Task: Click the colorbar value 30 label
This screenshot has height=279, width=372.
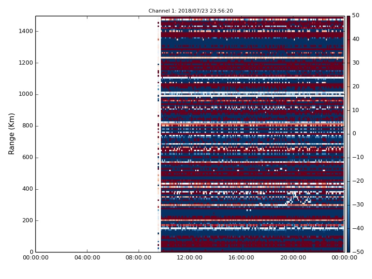Action: click(x=356, y=63)
